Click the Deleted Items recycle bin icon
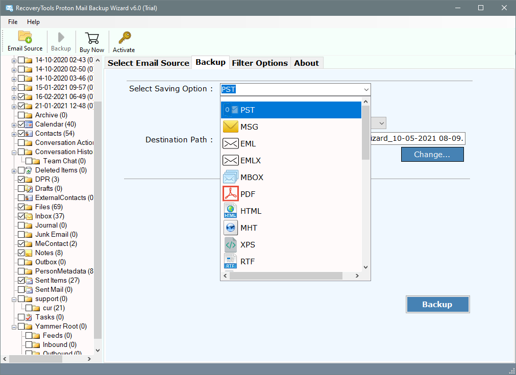 pos(29,170)
